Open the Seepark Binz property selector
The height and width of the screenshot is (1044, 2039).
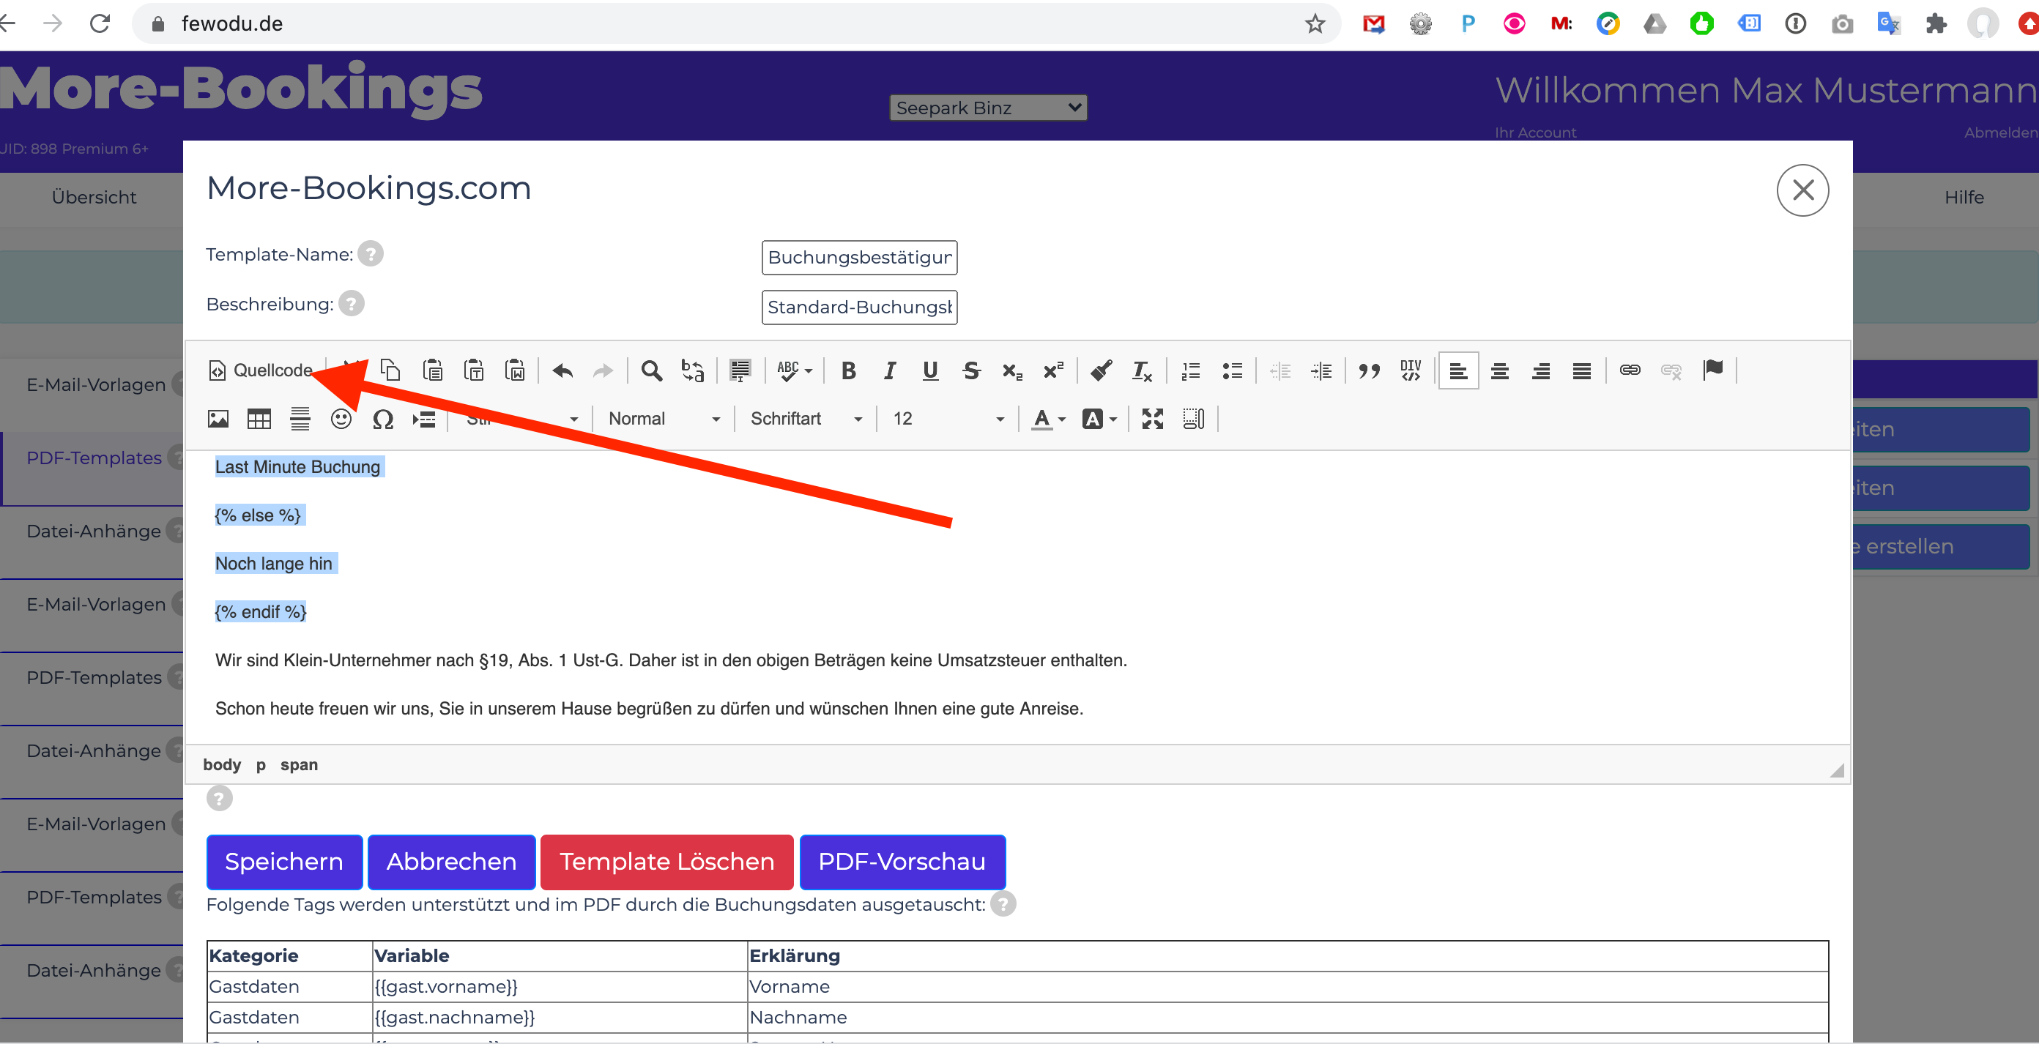pyautogui.click(x=988, y=108)
